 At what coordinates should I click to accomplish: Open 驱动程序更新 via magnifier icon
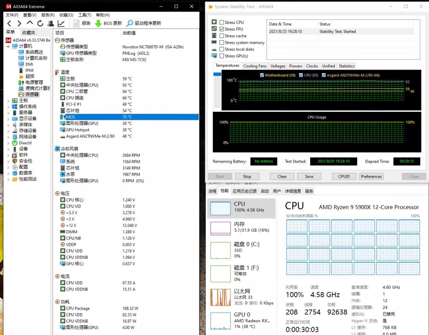[130, 23]
